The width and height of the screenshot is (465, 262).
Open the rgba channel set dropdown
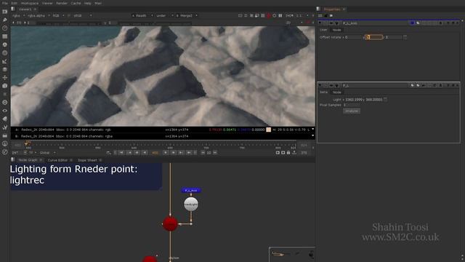click(18, 15)
